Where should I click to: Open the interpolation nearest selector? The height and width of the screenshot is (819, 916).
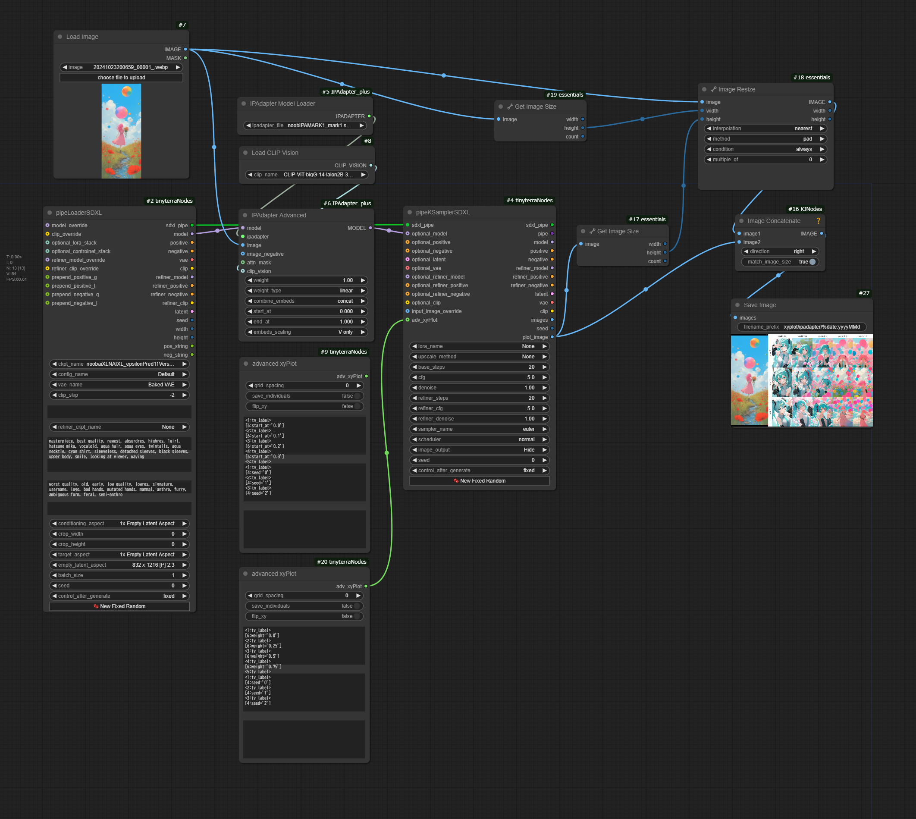[765, 129]
